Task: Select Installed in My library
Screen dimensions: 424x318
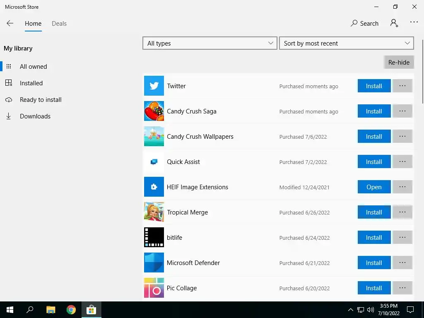Action: coord(31,83)
